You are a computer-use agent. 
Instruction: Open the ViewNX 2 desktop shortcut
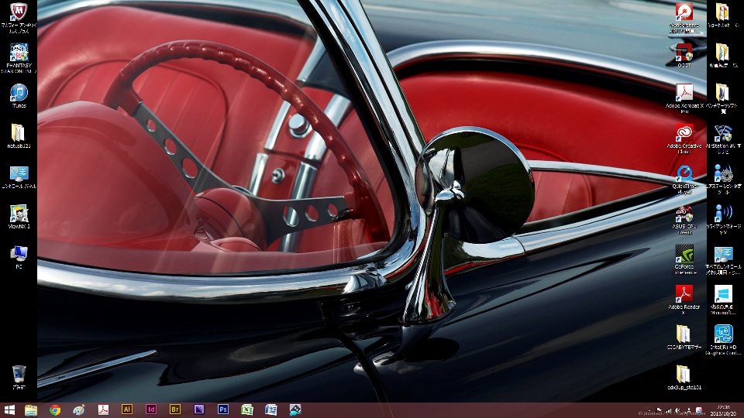[19, 214]
